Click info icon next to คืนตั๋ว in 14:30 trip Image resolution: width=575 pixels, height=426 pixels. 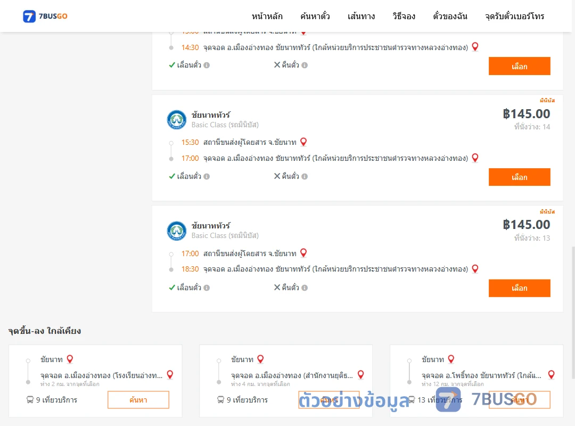tap(305, 65)
